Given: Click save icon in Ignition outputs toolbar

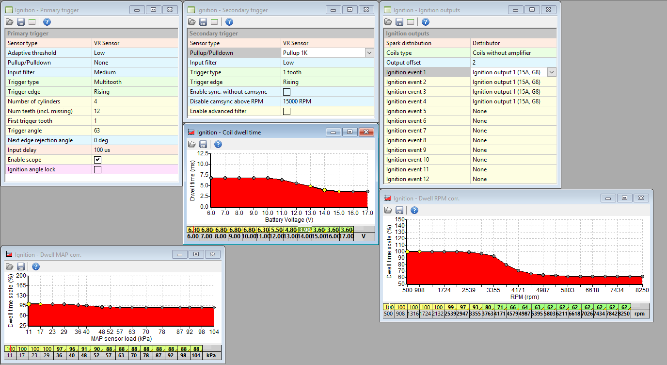Looking at the screenshot, I should pos(399,22).
